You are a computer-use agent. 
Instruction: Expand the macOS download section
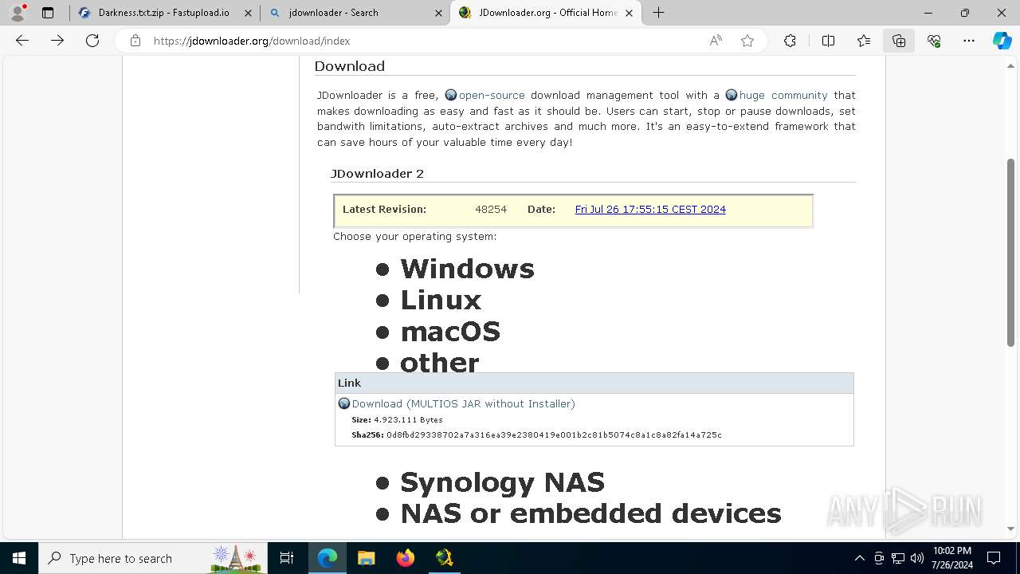click(450, 331)
